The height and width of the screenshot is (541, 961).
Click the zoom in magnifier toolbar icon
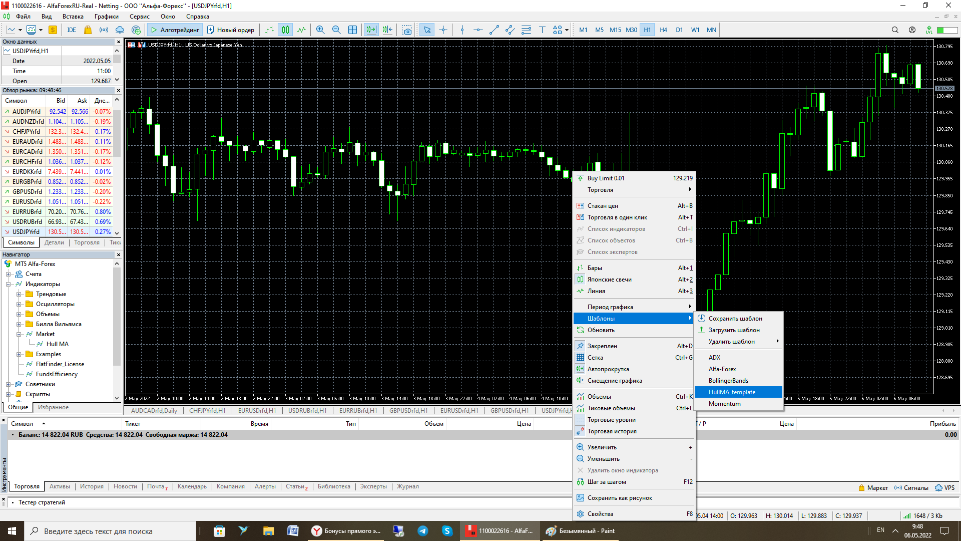(x=320, y=30)
